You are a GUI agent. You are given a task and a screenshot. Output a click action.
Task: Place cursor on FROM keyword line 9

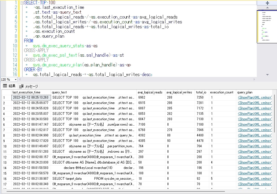pyautogui.click(x=29, y=41)
